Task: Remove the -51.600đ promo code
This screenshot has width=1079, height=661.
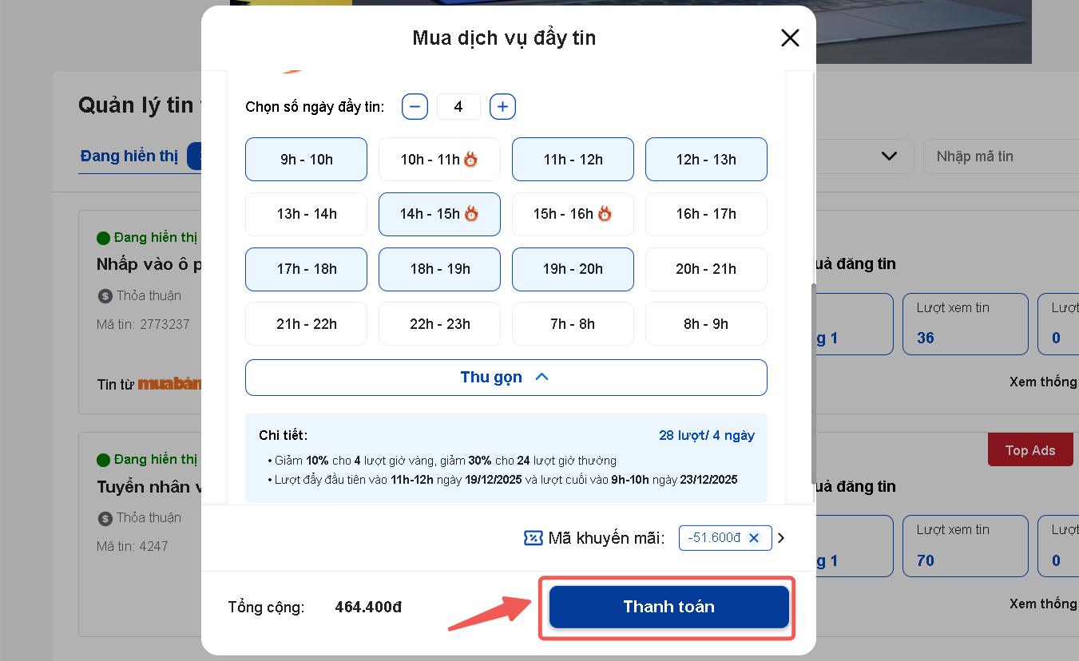Action: 754,538
